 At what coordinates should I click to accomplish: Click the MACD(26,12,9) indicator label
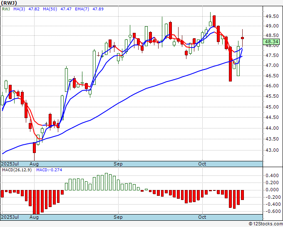(x=17, y=170)
